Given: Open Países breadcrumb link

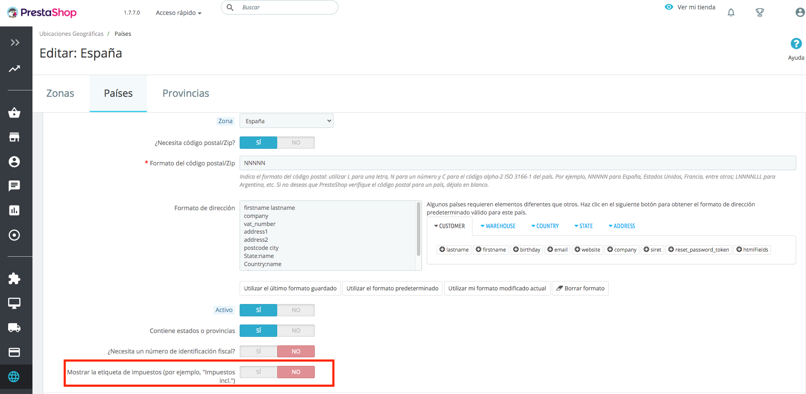Looking at the screenshot, I should [x=123, y=34].
